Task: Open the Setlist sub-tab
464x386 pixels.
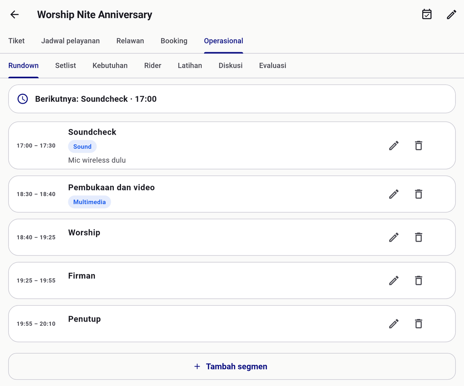Action: pos(66,66)
